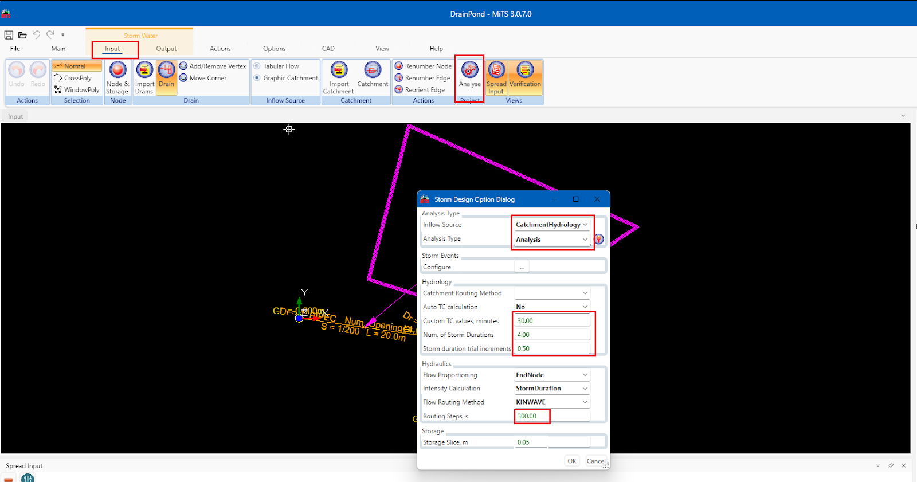Switch to the Input ribbon tab
Image resolution: width=917 pixels, height=482 pixels.
(112, 49)
